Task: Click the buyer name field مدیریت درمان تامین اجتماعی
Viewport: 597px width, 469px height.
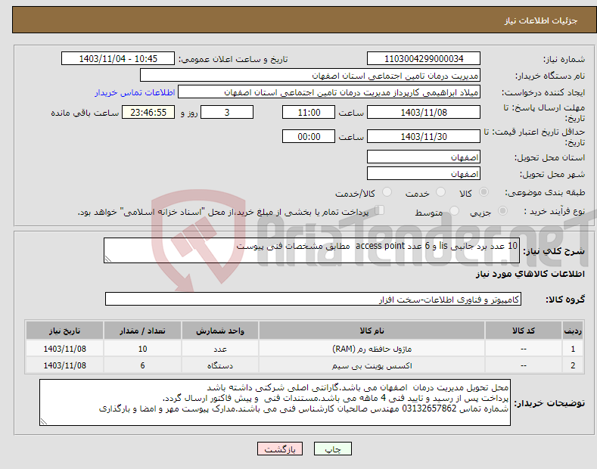Action: (x=310, y=76)
